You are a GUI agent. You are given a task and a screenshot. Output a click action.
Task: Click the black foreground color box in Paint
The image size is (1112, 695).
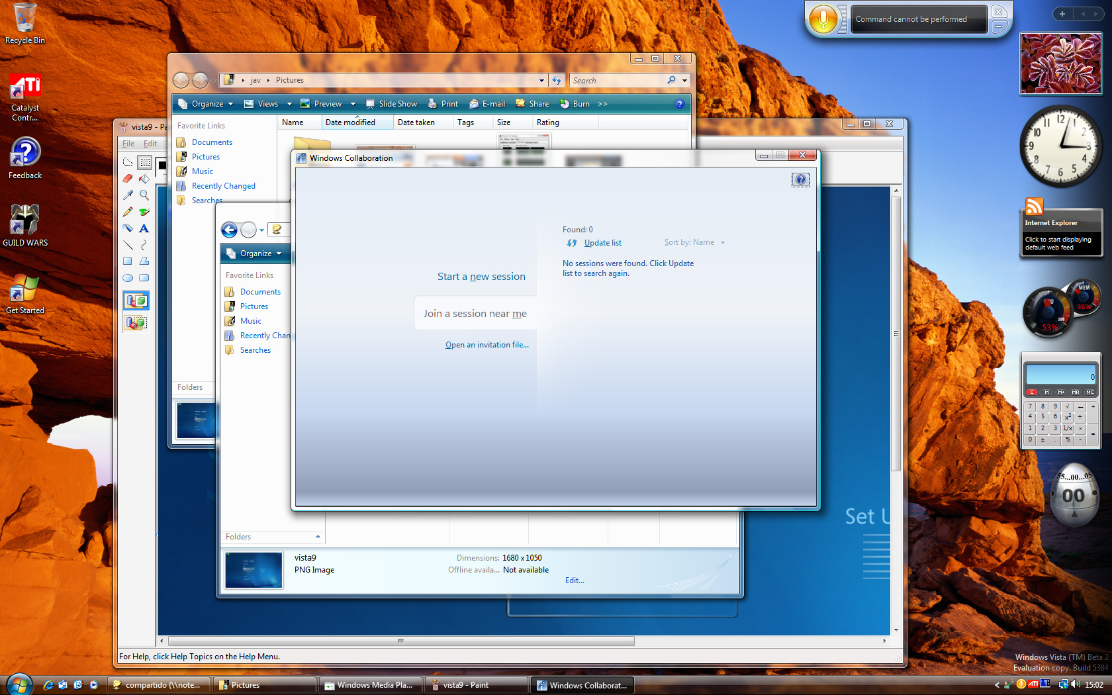[x=162, y=165]
